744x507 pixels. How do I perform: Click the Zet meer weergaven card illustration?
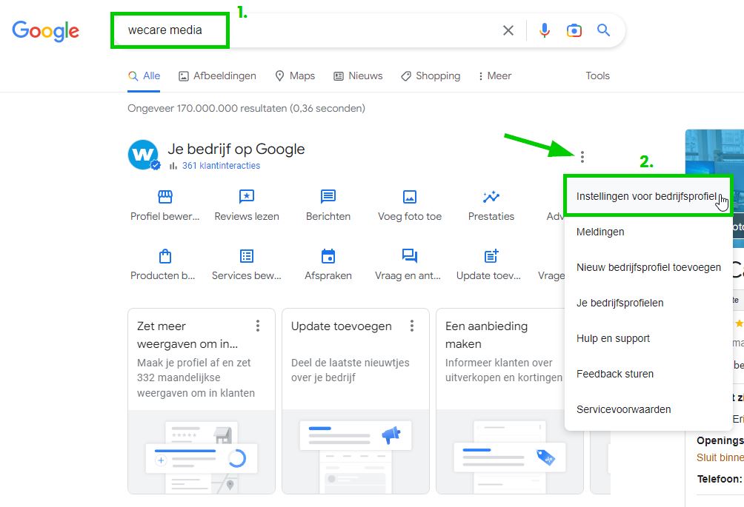click(x=201, y=452)
